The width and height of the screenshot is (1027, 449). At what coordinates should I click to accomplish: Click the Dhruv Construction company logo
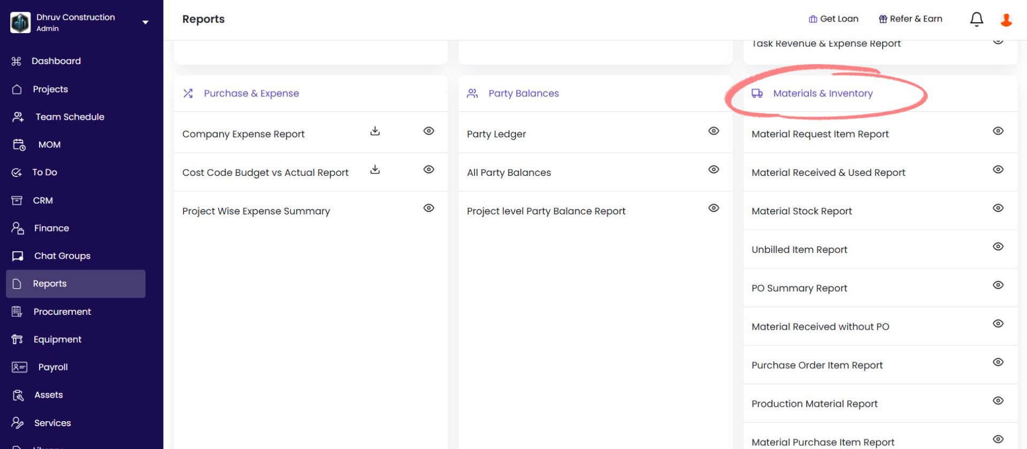pyautogui.click(x=20, y=22)
